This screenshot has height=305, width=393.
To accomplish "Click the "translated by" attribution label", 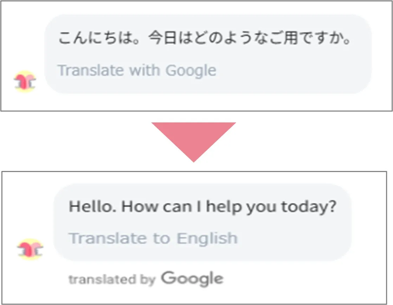I will point(112,280).
